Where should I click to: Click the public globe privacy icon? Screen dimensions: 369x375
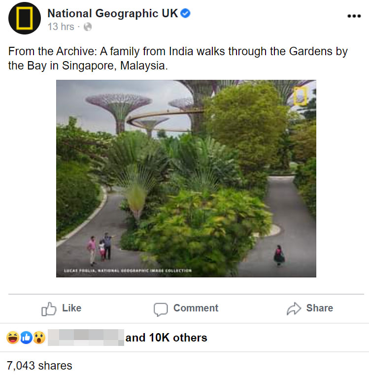click(88, 27)
